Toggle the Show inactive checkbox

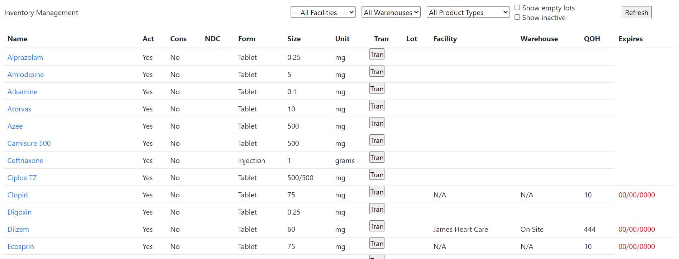coord(517,17)
